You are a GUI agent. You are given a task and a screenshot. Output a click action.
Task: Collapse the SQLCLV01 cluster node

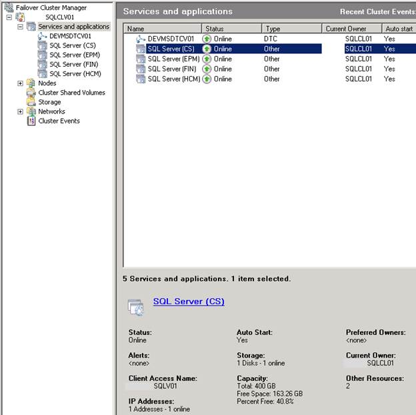click(9, 17)
